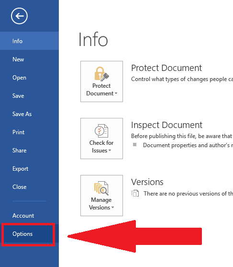Choose Open from the sidebar
Viewport: 233px width, 267px height.
pyautogui.click(x=29, y=78)
